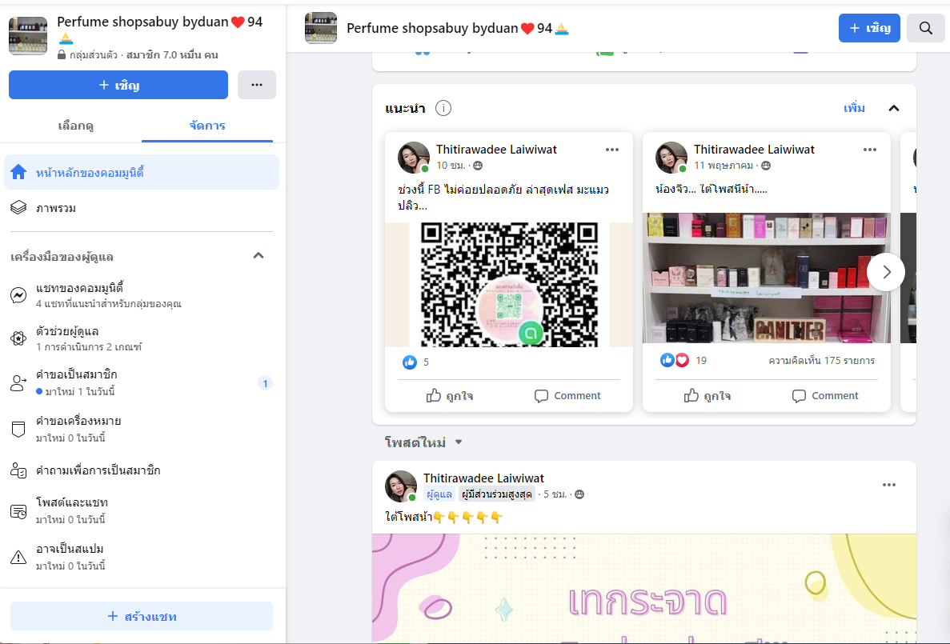The height and width of the screenshot is (644, 950).
Task: Open the เทกระจาด banner image
Action: click(x=644, y=588)
